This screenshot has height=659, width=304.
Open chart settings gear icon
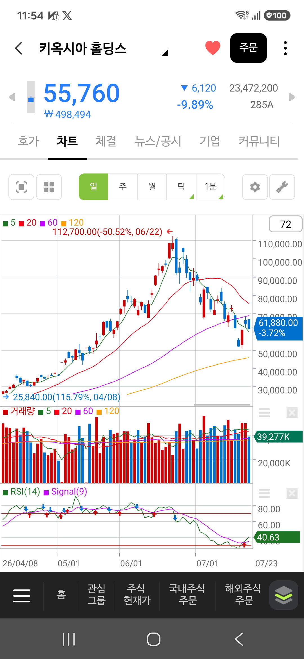(255, 187)
